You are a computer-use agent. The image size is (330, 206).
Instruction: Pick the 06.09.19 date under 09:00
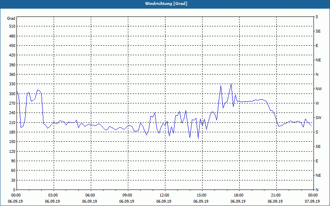pos(127,201)
